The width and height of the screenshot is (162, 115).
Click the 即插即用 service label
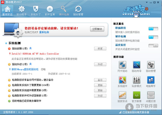pos(120,28)
